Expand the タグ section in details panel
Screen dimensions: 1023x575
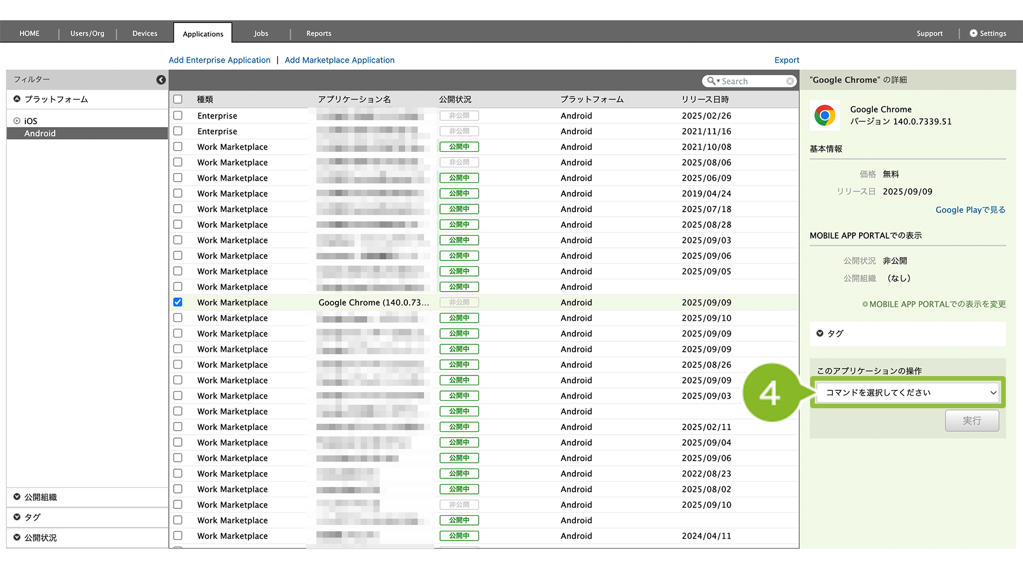coord(820,333)
